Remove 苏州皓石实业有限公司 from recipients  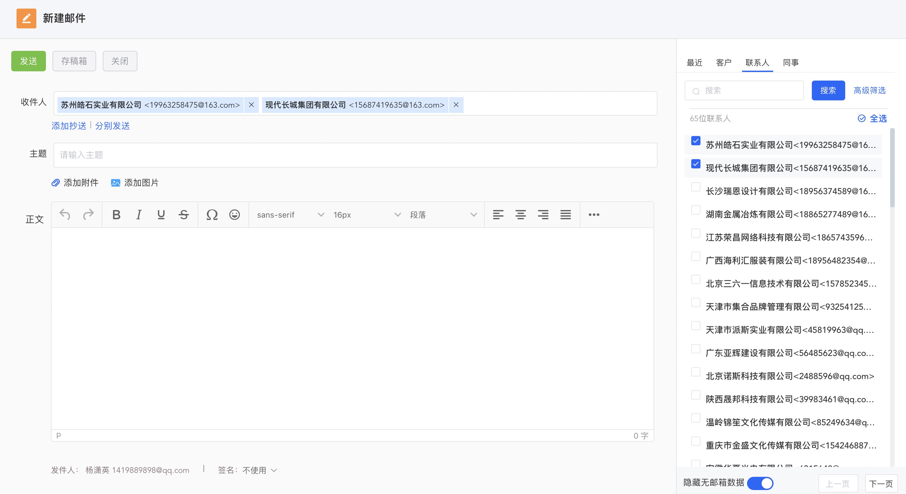[x=251, y=105]
